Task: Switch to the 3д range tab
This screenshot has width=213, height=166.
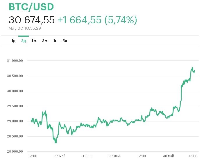Action: [24, 41]
